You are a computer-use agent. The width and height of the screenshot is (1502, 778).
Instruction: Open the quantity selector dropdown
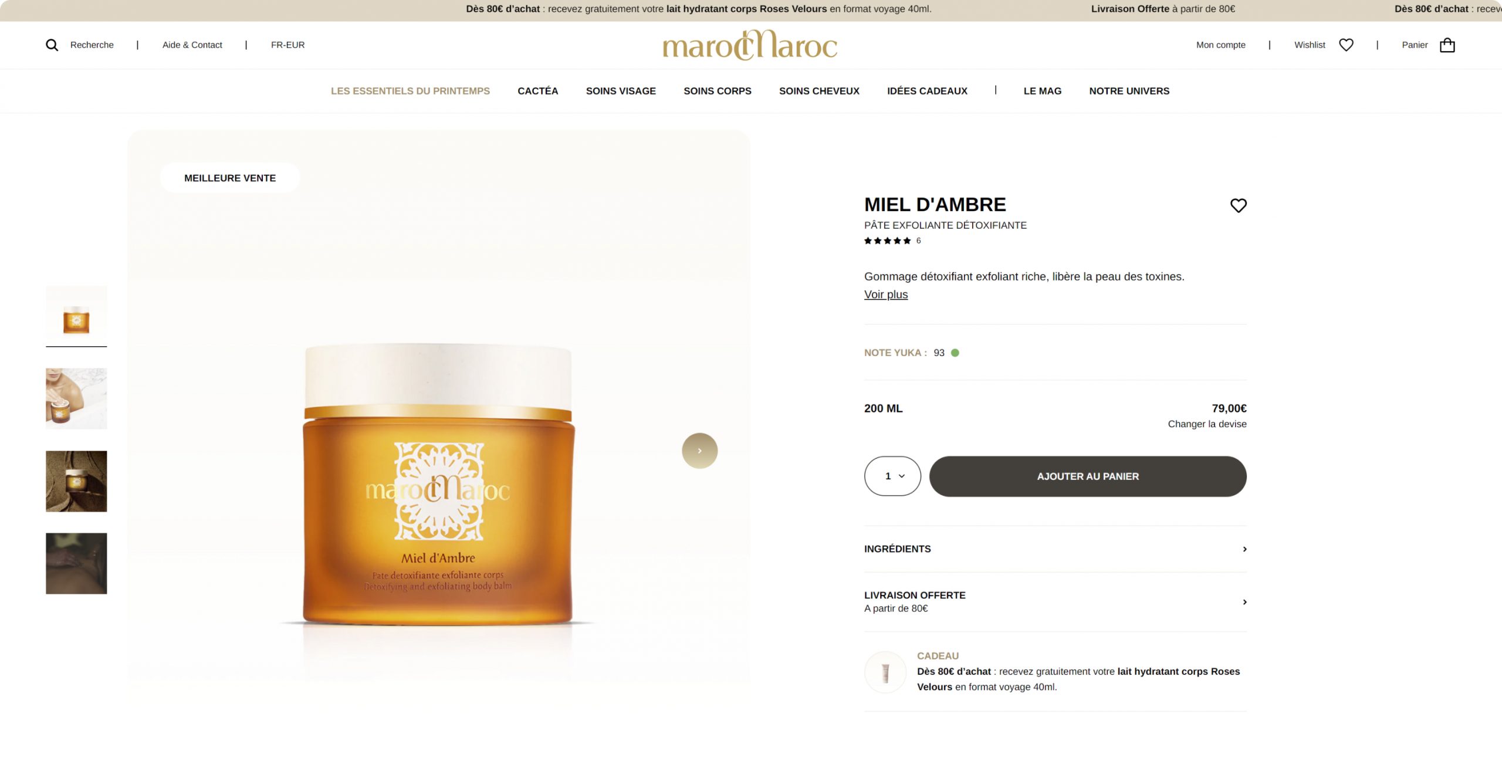[892, 476]
